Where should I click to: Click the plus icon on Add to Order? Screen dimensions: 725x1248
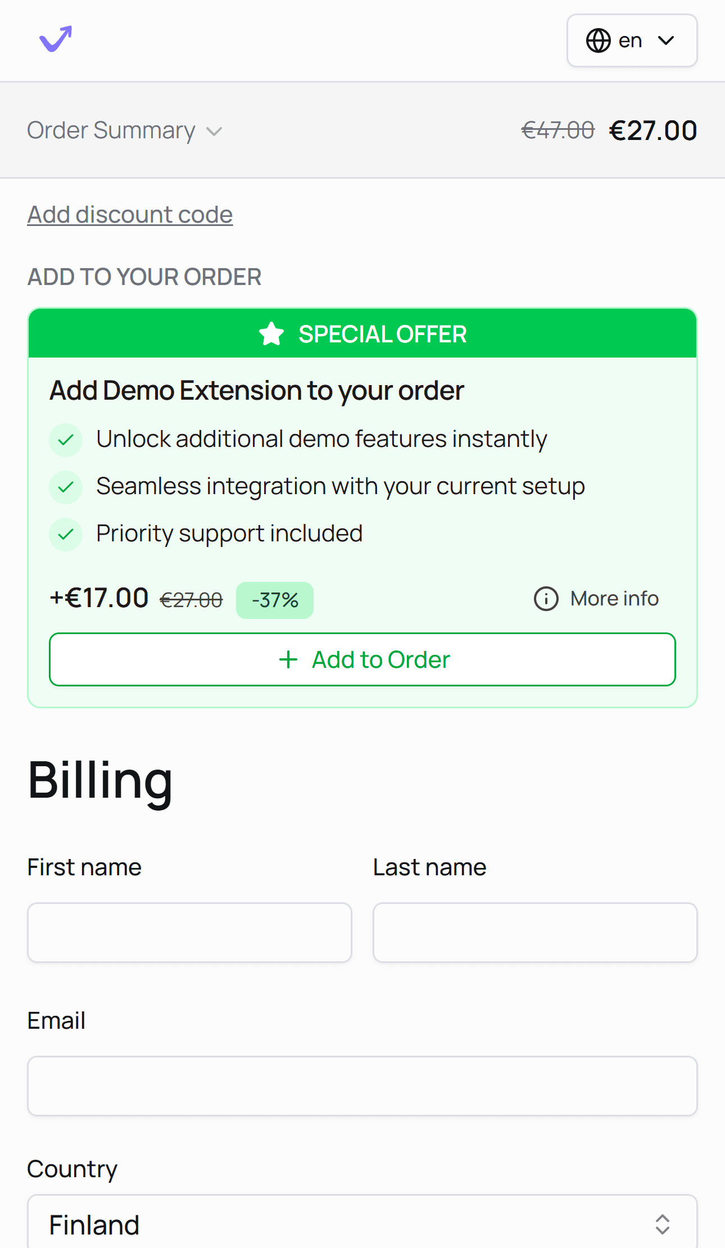(x=288, y=659)
